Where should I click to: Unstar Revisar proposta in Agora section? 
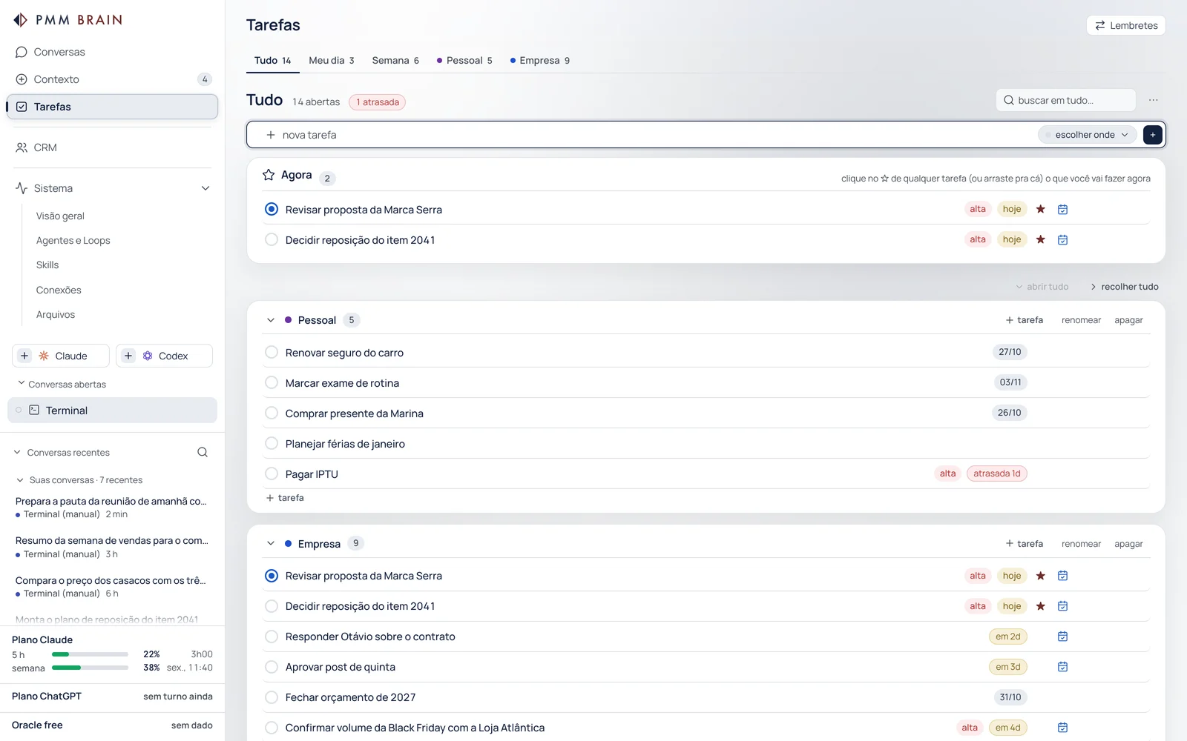coord(1041,210)
